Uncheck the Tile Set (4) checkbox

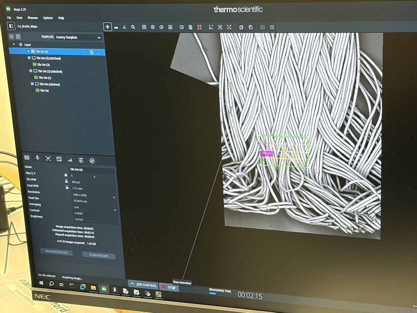[28, 51]
